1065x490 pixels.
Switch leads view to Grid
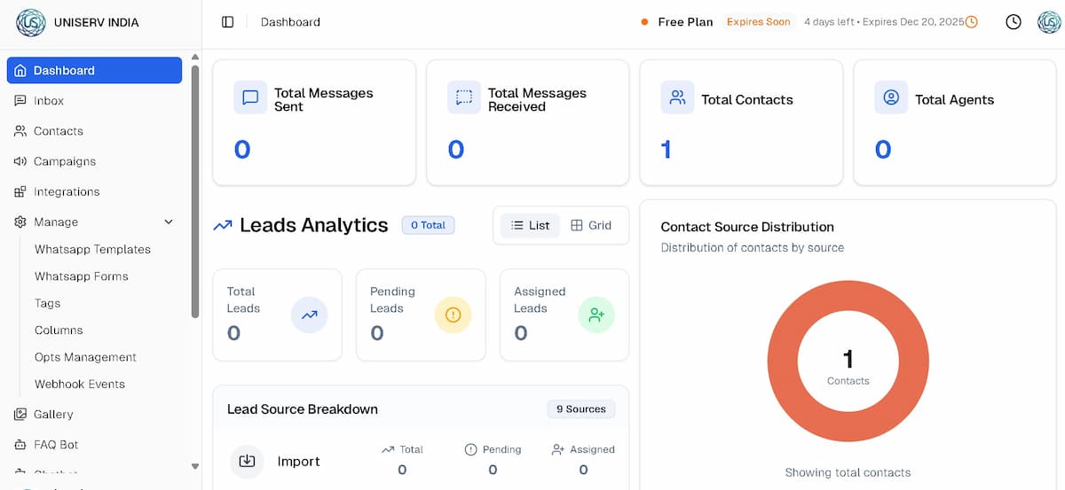[591, 225]
